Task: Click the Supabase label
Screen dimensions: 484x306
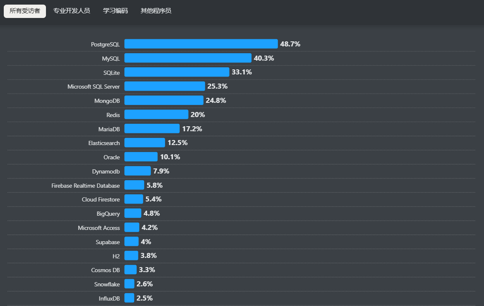Action: pos(108,242)
